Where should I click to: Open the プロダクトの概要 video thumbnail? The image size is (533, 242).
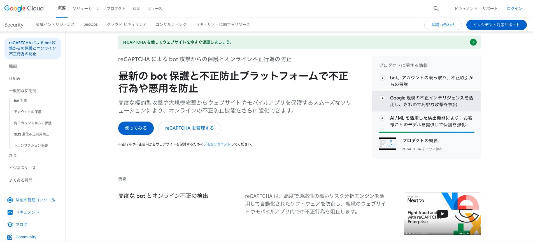[x=387, y=144]
